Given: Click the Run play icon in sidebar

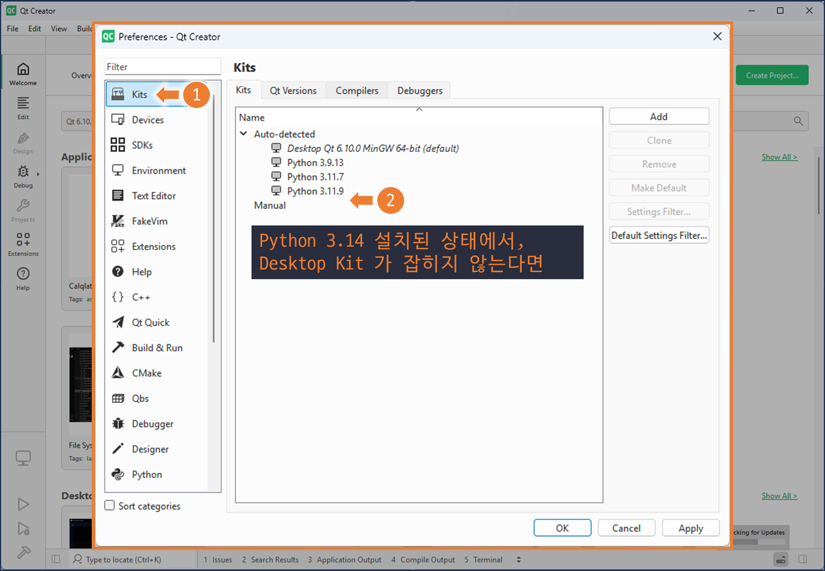Looking at the screenshot, I should point(23,504).
